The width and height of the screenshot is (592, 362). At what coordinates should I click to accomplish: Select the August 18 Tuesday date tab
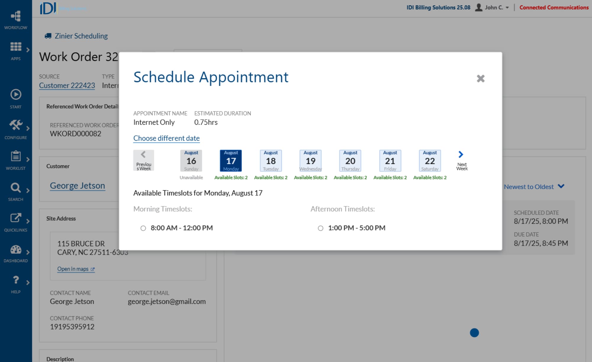pyautogui.click(x=271, y=161)
